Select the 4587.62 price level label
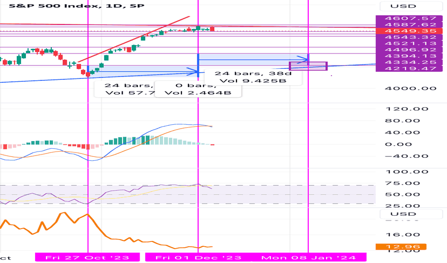The width and height of the screenshot is (447, 263). [409, 25]
